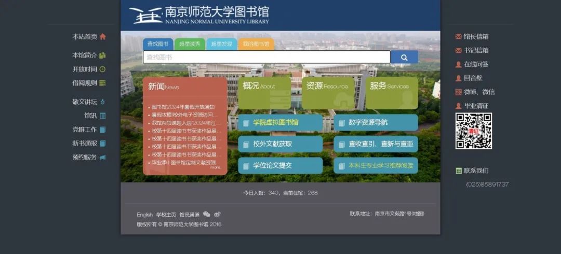561x254 pixels.
Task: Click the list icon next to 借阅规则
Action: 103,83
